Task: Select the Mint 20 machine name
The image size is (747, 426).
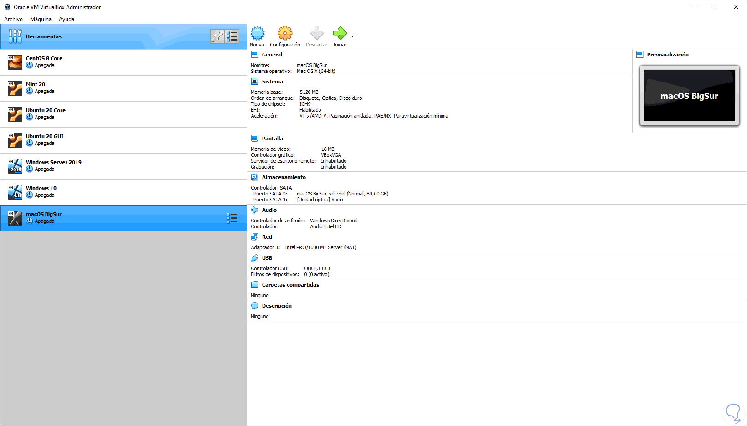Action: (36, 84)
